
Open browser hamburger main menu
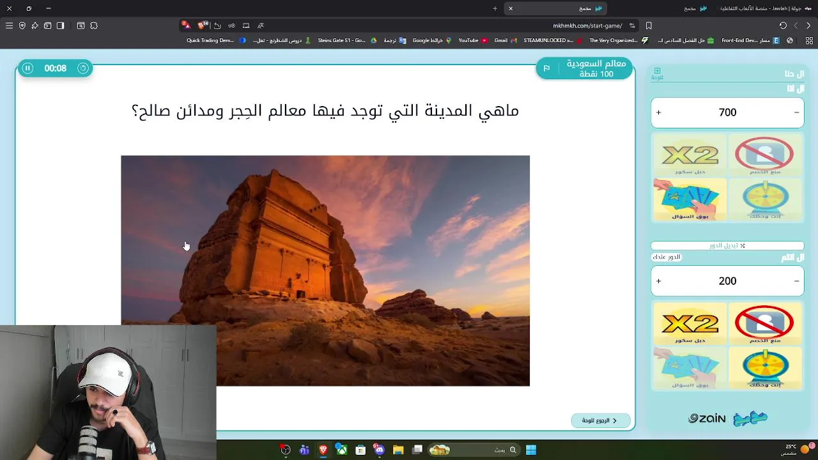9,26
